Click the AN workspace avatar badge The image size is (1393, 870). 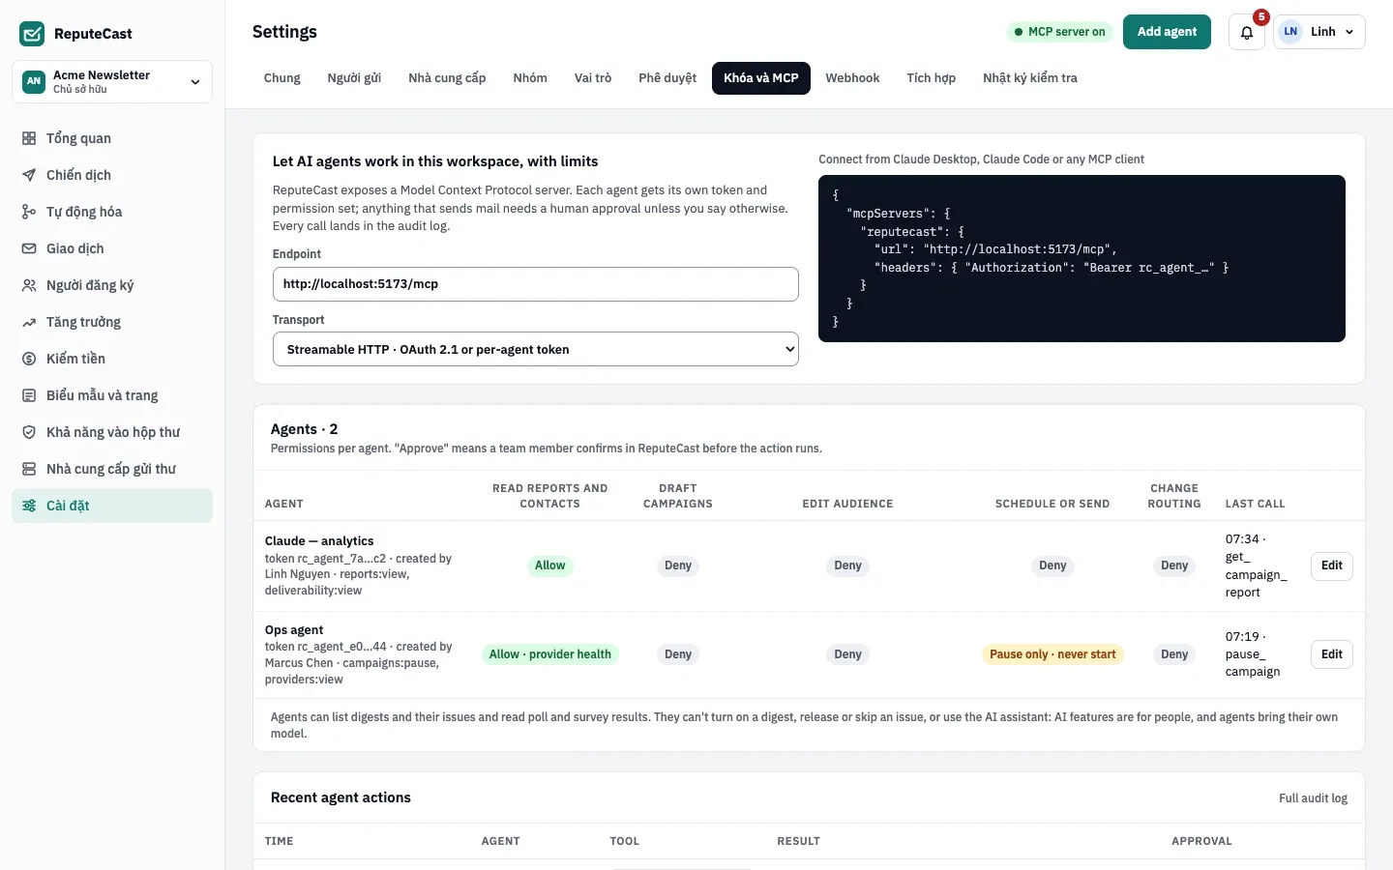click(34, 81)
